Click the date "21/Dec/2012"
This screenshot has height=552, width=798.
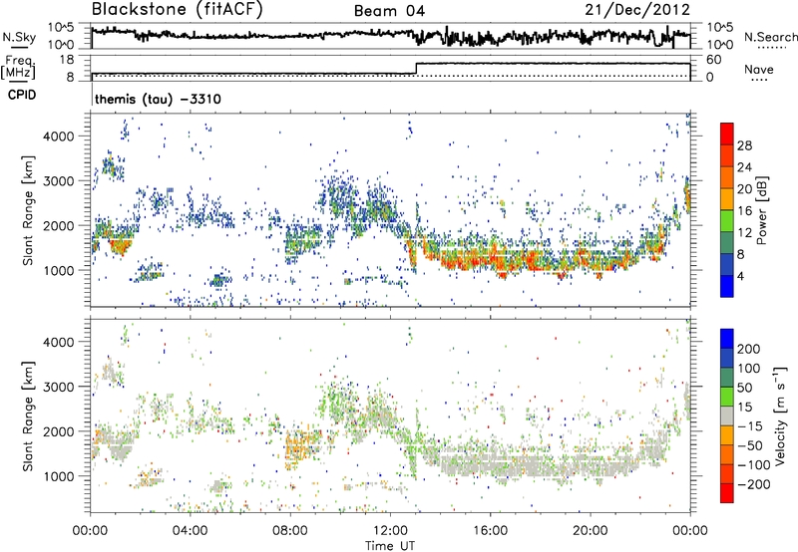(637, 9)
